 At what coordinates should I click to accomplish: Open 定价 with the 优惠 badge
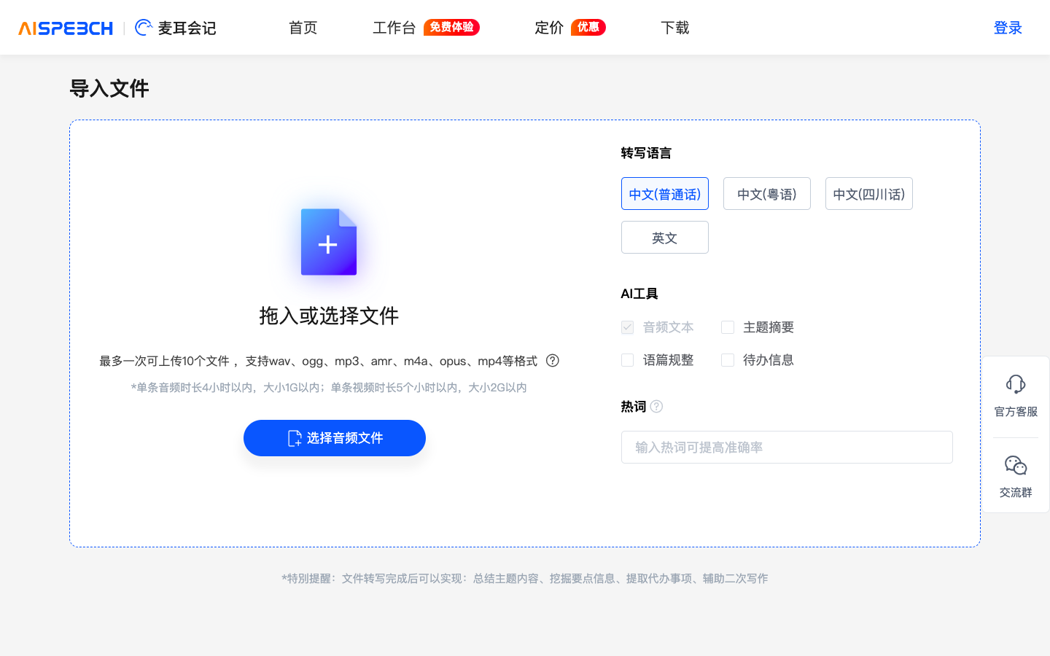tap(548, 28)
